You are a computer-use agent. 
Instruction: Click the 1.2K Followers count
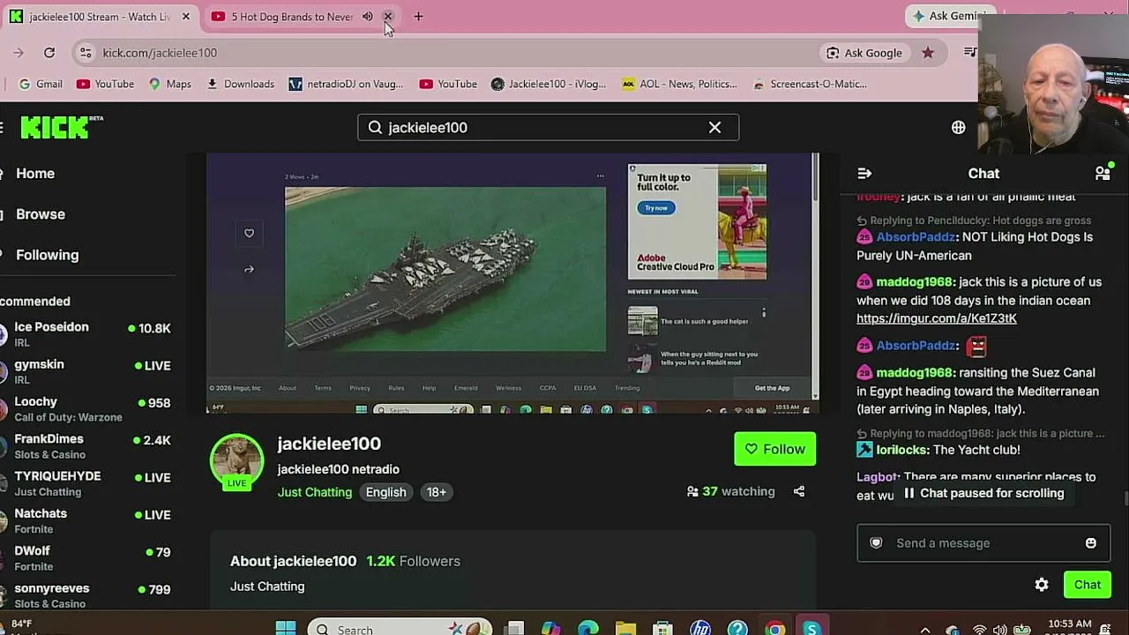414,561
